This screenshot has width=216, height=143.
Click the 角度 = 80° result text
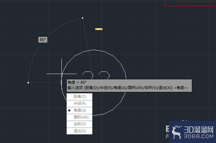77,82
